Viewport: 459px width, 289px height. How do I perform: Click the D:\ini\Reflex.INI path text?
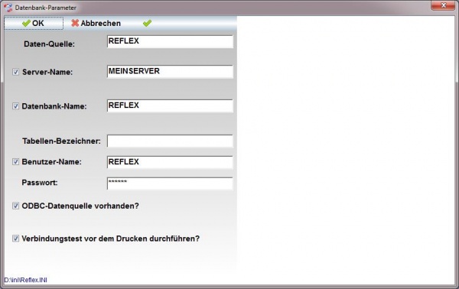(25, 280)
